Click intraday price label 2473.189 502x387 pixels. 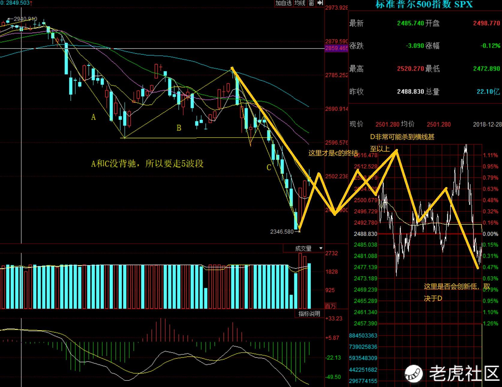point(366,278)
